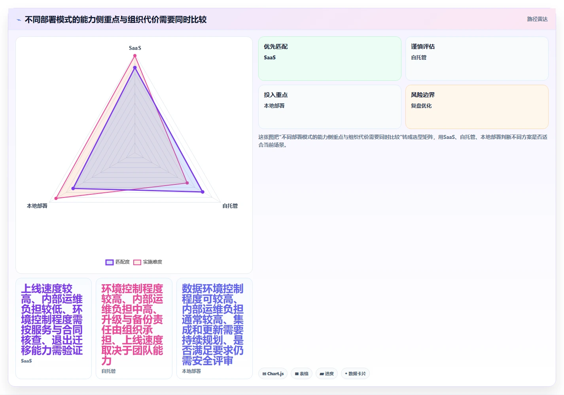Image resolution: width=564 pixels, height=395 pixels.
Task: Select the 投入重点 本地部署 card
Action: click(x=330, y=107)
